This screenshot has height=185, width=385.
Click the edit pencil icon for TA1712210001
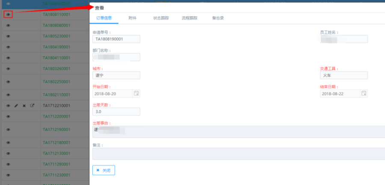16,105
